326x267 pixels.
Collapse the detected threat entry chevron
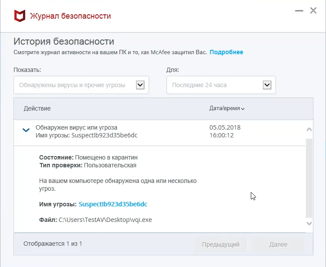(26, 130)
